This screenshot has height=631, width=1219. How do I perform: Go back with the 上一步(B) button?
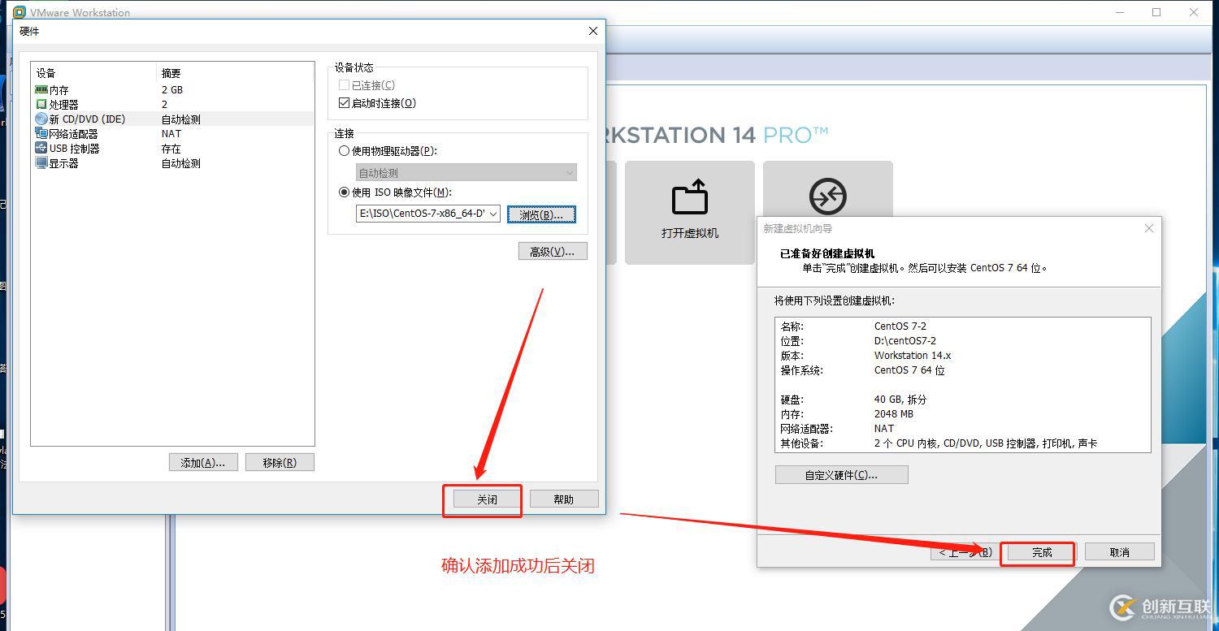965,552
